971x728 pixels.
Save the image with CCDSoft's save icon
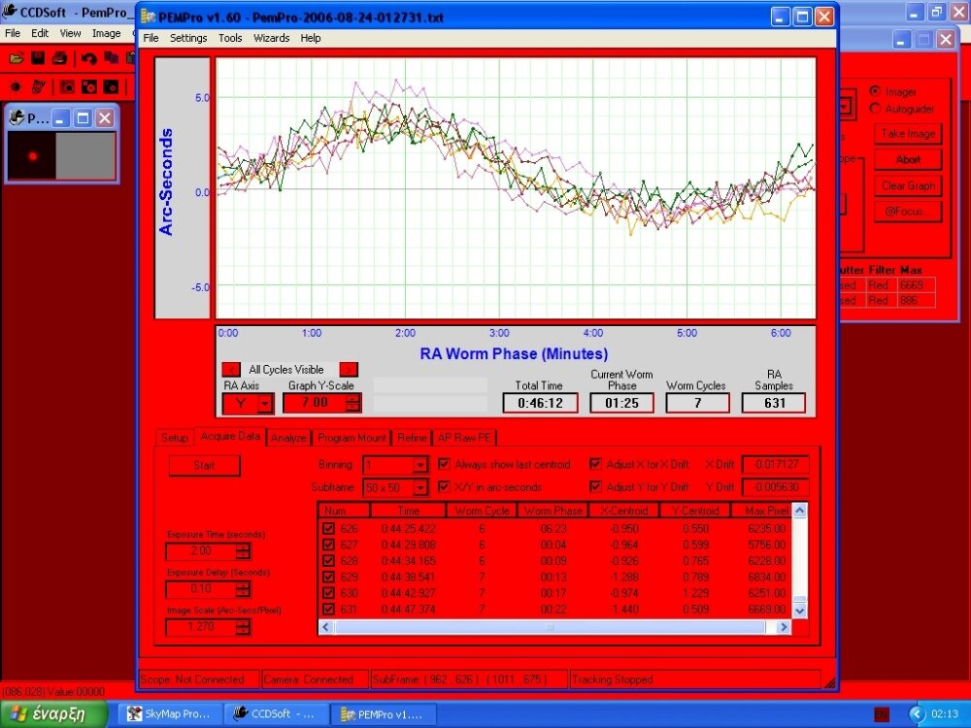36,58
